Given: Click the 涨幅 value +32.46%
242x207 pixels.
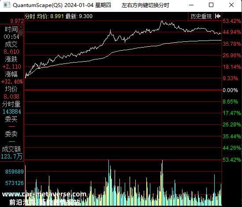Looking at the screenshot, I should tap(12, 81).
